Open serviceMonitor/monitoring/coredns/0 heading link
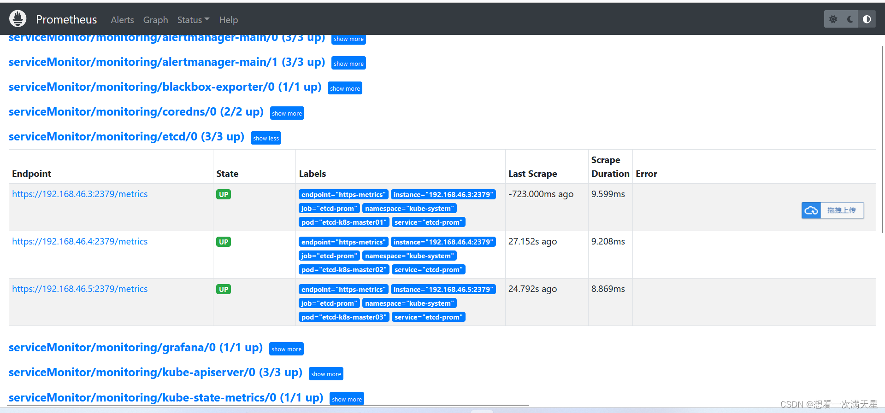The image size is (885, 413). tap(136, 112)
